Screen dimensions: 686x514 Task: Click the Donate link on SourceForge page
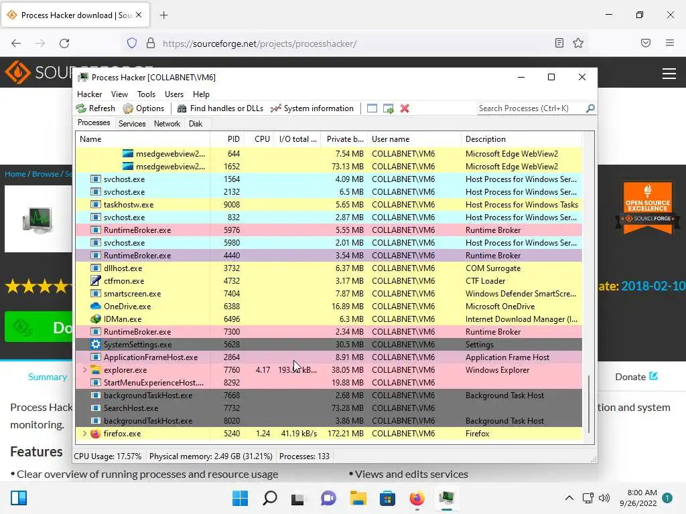point(636,377)
